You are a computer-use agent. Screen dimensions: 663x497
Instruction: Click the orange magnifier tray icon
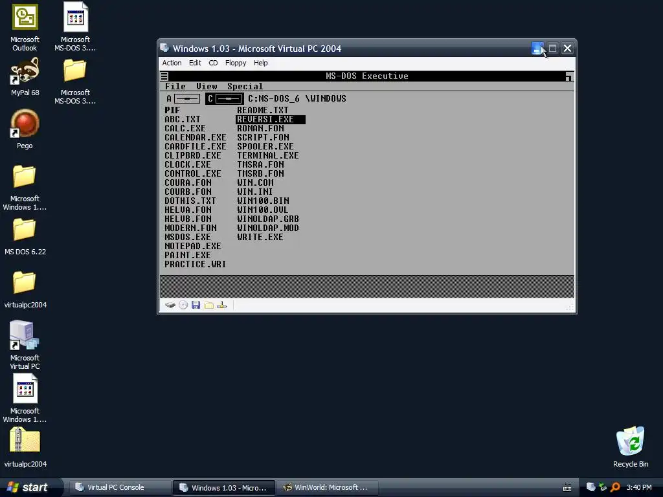click(x=615, y=487)
